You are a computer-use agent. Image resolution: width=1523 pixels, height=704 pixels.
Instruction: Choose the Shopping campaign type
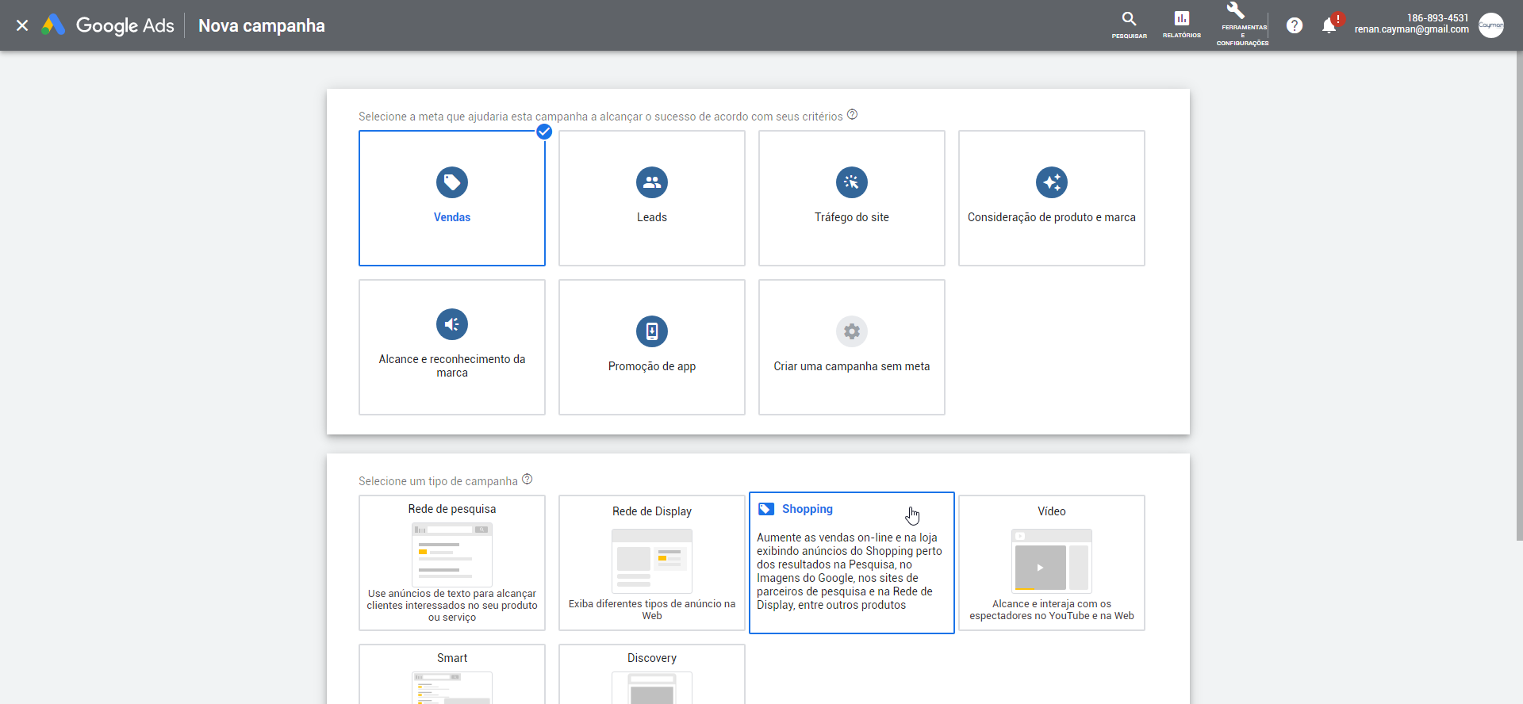pos(852,563)
